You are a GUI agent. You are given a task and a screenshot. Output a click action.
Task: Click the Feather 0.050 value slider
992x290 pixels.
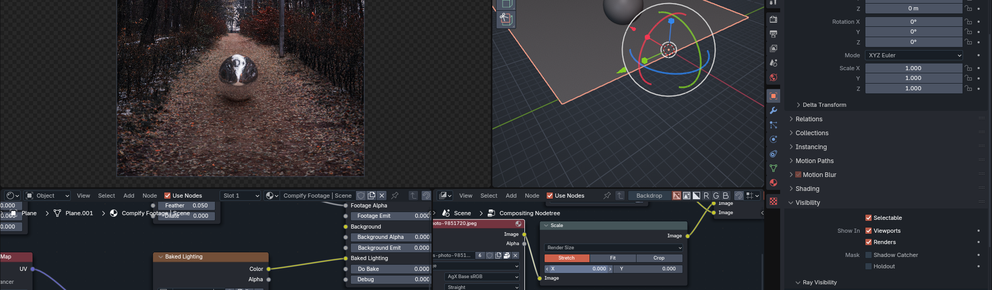point(187,205)
